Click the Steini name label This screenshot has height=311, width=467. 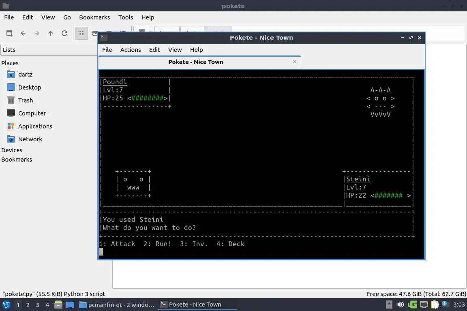click(358, 179)
